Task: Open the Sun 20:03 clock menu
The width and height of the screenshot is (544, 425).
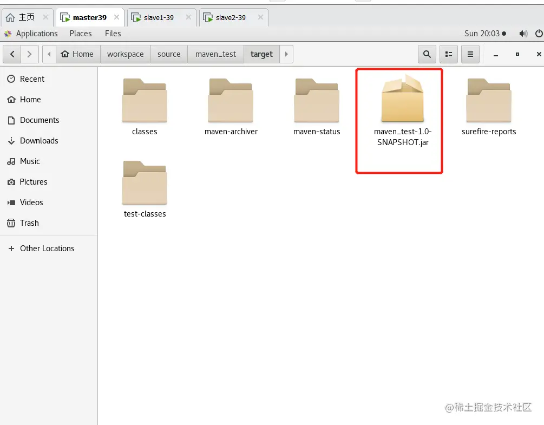Action: click(485, 34)
